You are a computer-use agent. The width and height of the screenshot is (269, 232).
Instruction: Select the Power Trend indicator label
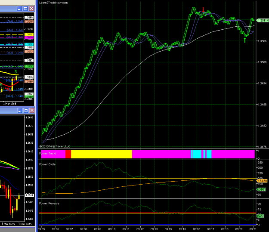coord(47,153)
